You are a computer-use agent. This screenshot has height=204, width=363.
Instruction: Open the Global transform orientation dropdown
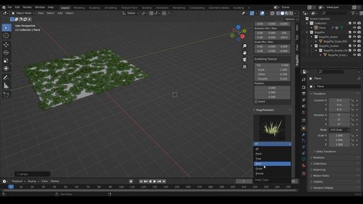(130, 13)
